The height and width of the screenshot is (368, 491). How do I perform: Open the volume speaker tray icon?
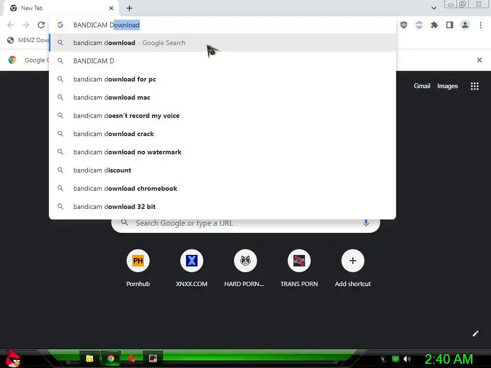(x=407, y=359)
